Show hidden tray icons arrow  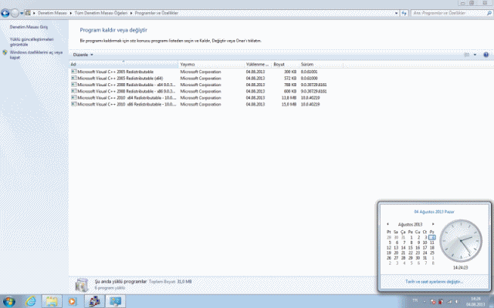[425, 302]
